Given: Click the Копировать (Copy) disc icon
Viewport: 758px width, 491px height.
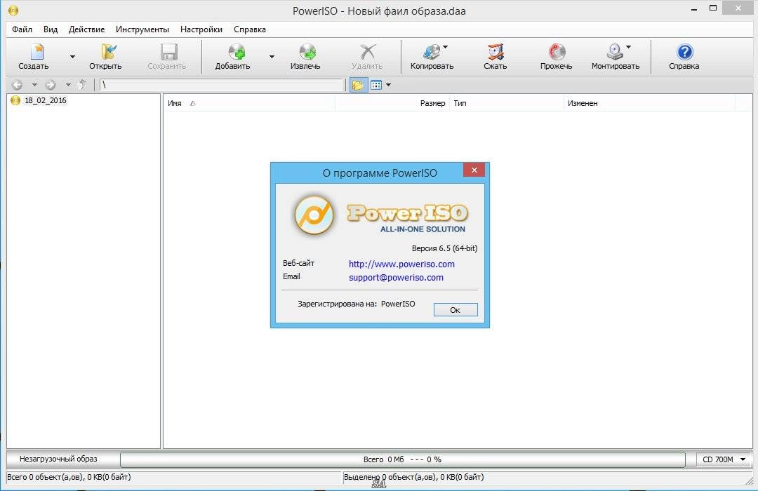Looking at the screenshot, I should (x=432, y=52).
